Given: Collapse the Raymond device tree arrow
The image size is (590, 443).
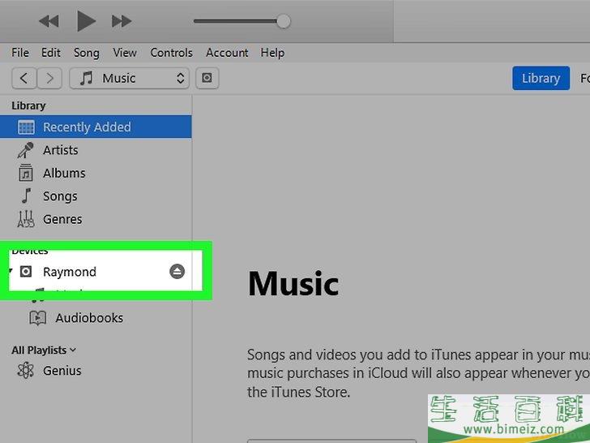Looking at the screenshot, I should (x=11, y=270).
